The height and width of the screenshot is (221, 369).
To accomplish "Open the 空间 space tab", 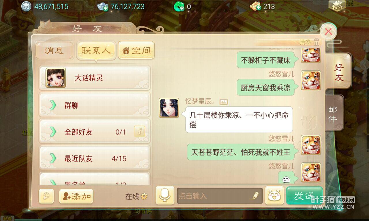I will point(136,50).
